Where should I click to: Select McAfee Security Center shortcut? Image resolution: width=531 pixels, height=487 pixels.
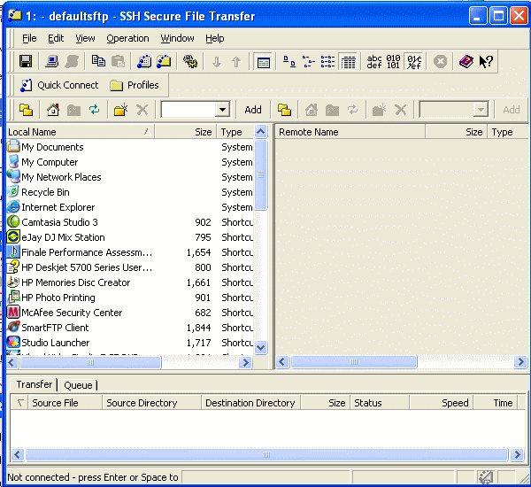coord(72,313)
